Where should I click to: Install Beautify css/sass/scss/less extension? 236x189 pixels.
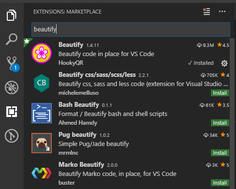(220, 93)
